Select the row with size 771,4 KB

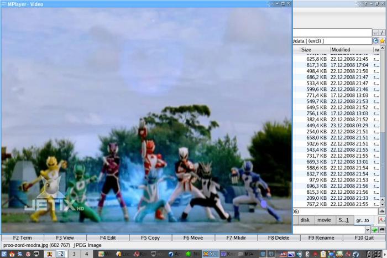pyautogui.click(x=336, y=95)
